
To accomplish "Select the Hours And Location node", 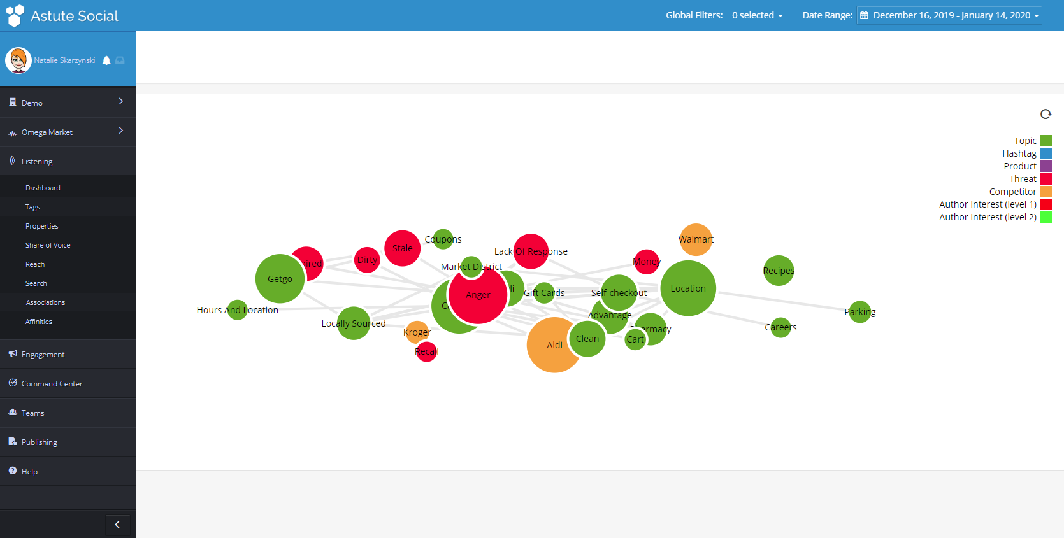I will coord(237,310).
